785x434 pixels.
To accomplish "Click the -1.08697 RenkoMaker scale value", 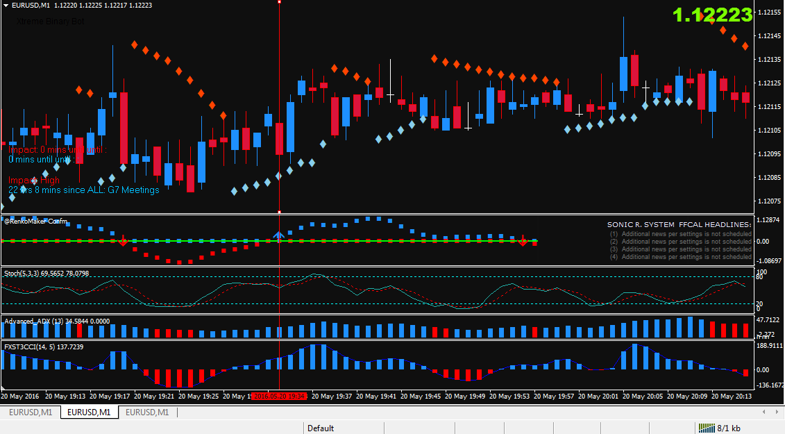I will click(769, 261).
